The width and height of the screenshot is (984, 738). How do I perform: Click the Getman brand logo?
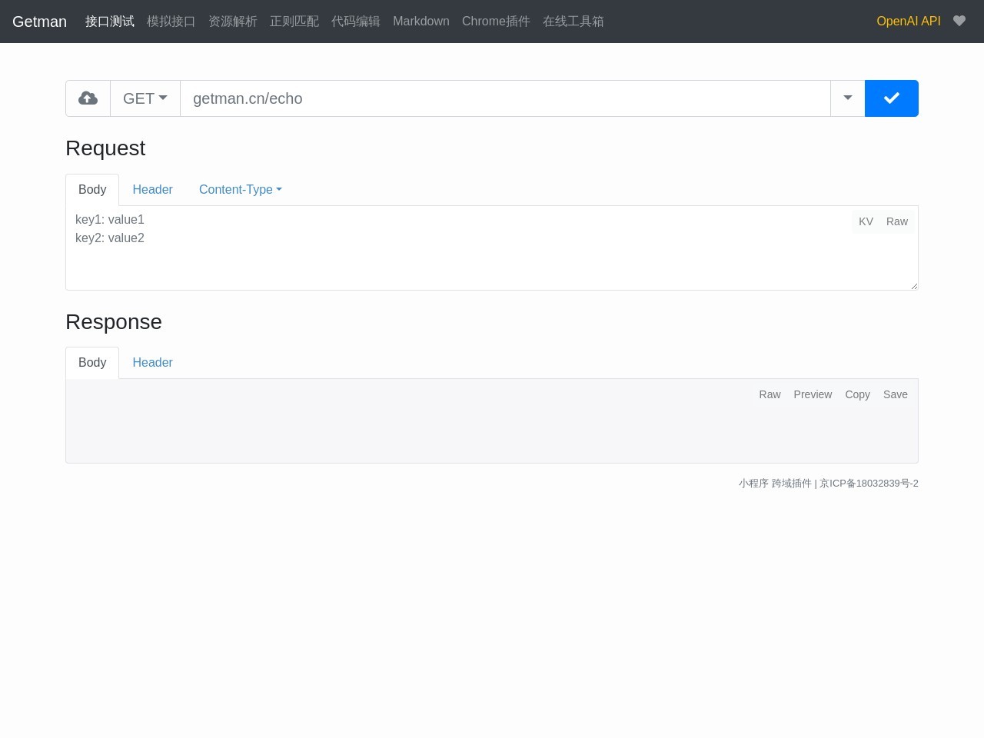pyautogui.click(x=39, y=22)
